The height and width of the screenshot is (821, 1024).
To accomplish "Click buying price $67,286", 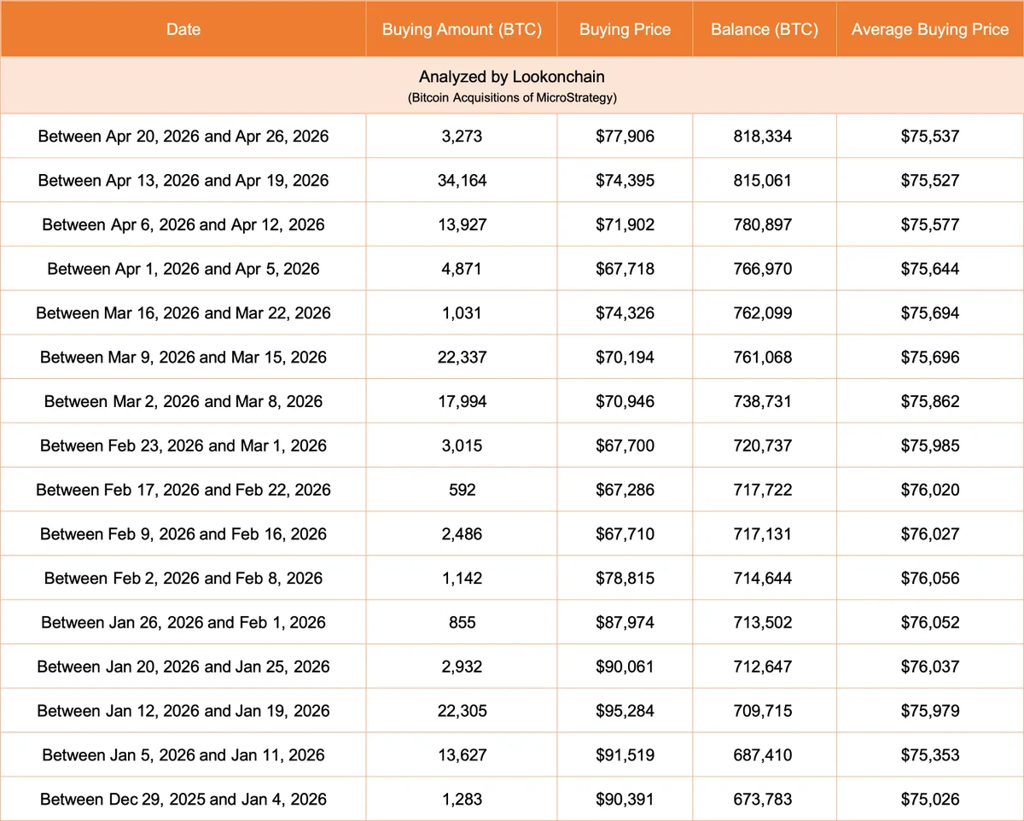I will coord(625,490).
